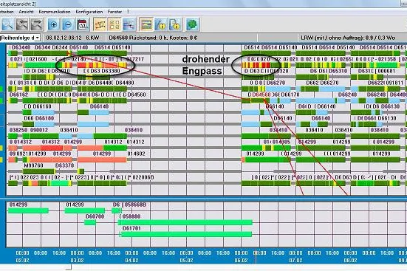The height and width of the screenshot is (271, 407).
Task: Click the LRW mit / ohne Auftrag text
Action: coord(348,38)
